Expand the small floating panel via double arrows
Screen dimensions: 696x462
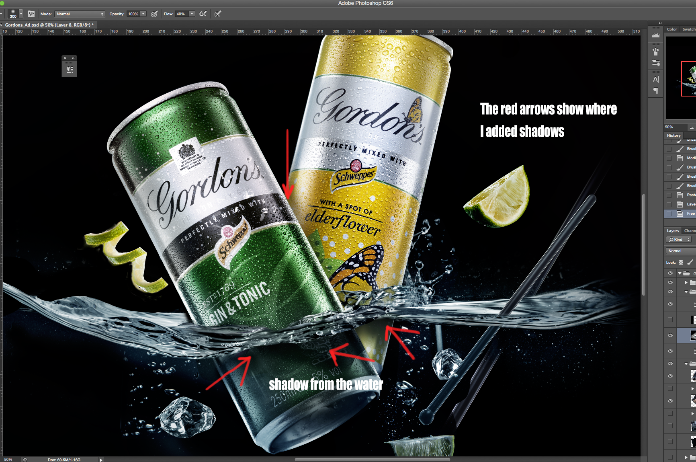click(x=73, y=58)
